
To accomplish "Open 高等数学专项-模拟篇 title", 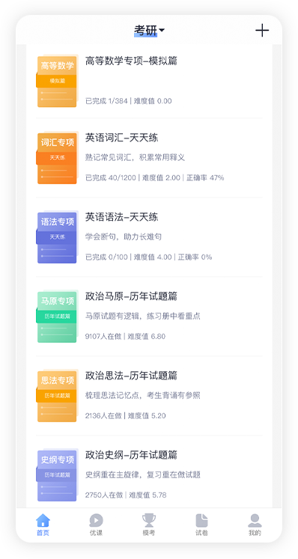I will (131, 61).
